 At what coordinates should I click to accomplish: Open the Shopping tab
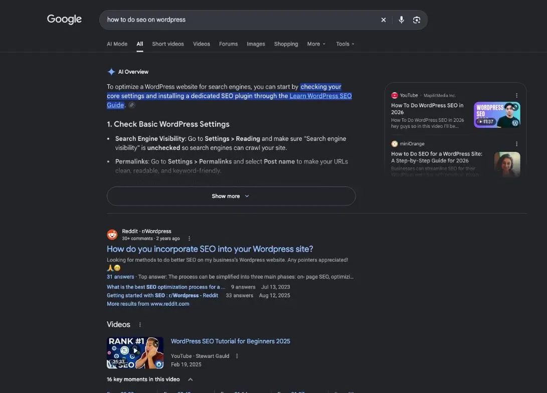tap(286, 44)
